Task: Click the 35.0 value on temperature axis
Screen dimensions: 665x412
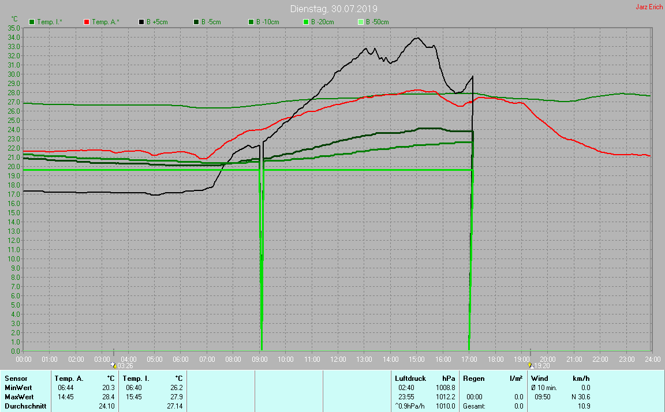Action: click(13, 28)
